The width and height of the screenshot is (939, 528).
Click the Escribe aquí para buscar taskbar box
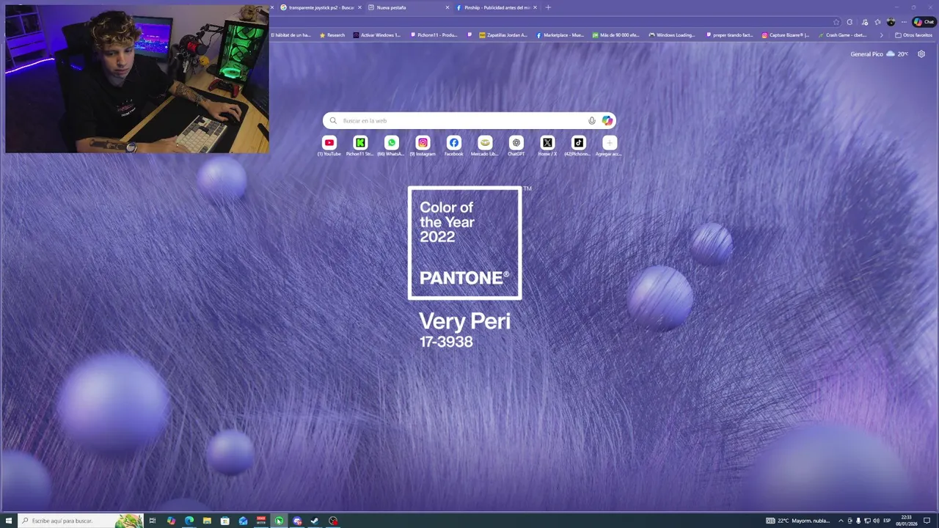tap(81, 521)
